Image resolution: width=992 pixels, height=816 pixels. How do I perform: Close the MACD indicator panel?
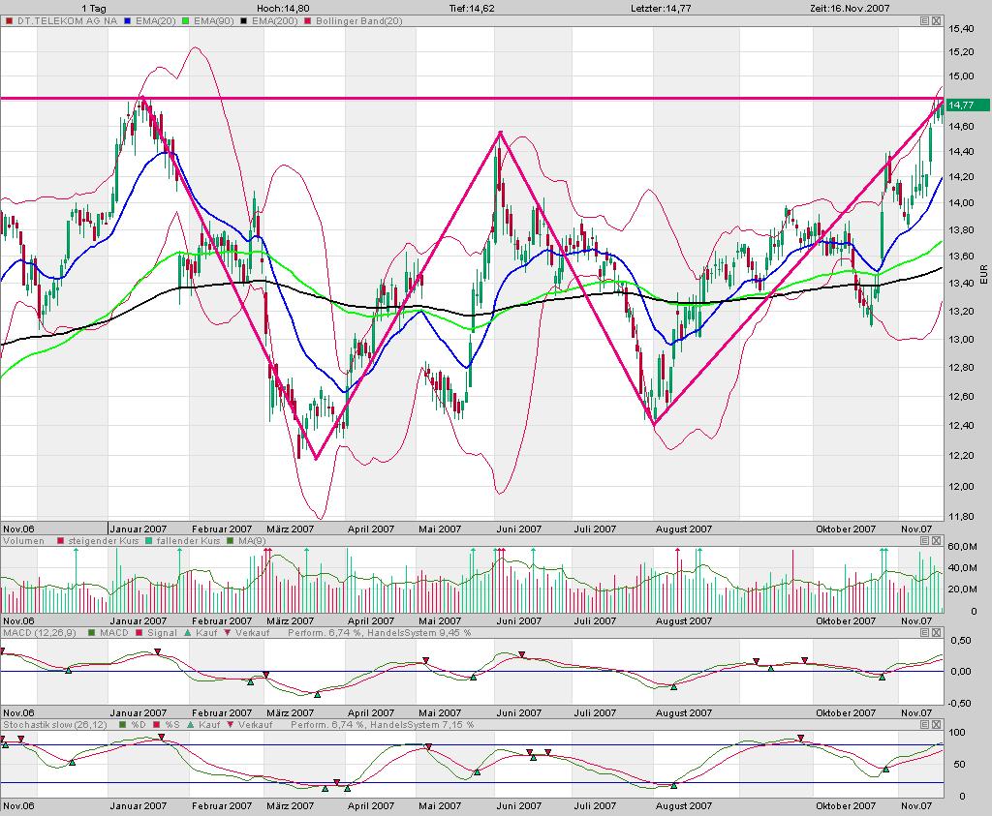coord(936,632)
